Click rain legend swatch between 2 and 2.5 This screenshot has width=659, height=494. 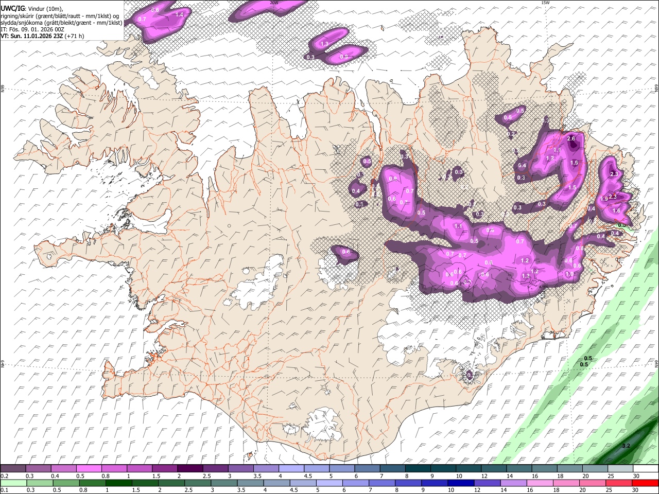pyautogui.click(x=171, y=483)
